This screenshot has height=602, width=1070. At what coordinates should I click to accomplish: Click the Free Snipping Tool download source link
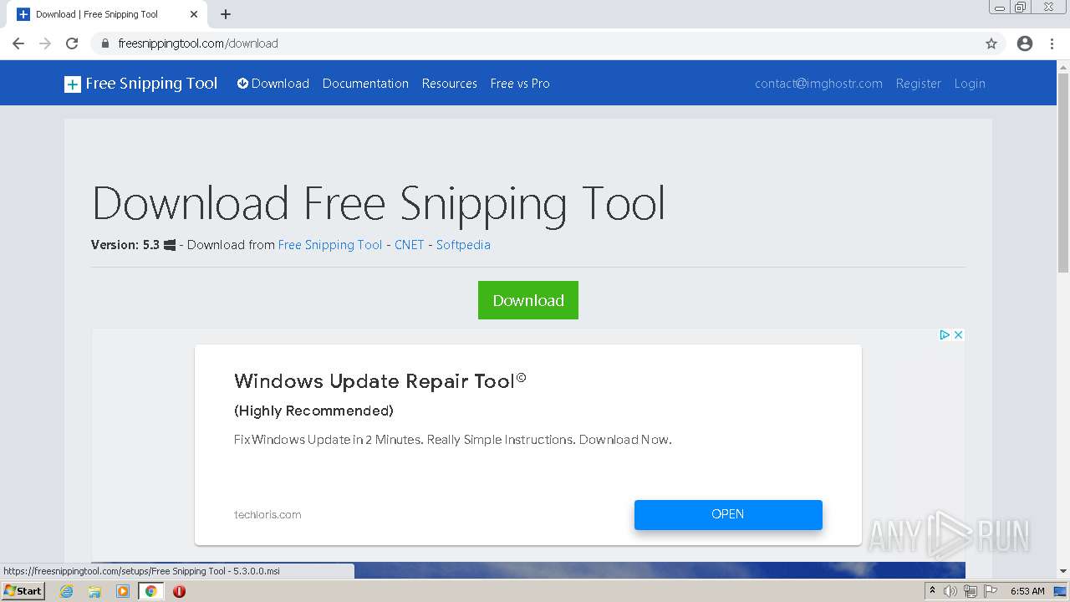pos(330,245)
